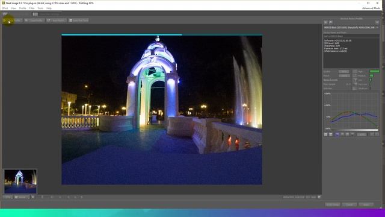385x217 pixels.
Task: Click the open profile icon in Device Noise Profile
Action: [325, 22]
